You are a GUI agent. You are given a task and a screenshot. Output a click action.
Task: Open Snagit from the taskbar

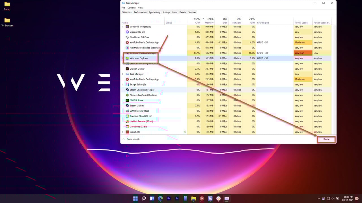point(210,198)
